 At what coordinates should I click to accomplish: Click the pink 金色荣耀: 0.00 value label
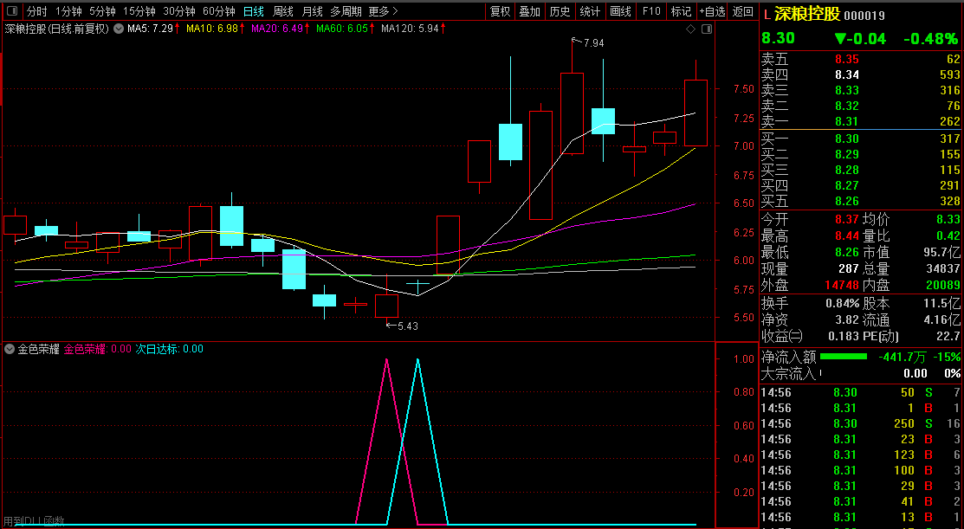pos(98,349)
